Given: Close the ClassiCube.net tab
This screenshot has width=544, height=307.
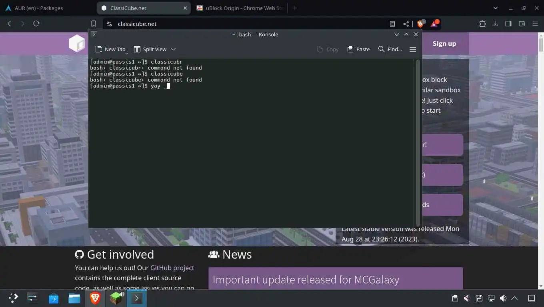Looking at the screenshot, I should point(185,8).
